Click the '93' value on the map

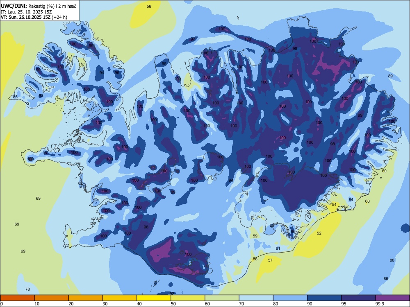pos(41,96)
